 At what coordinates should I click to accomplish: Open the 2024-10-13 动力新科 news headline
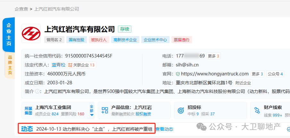(x=94, y=129)
